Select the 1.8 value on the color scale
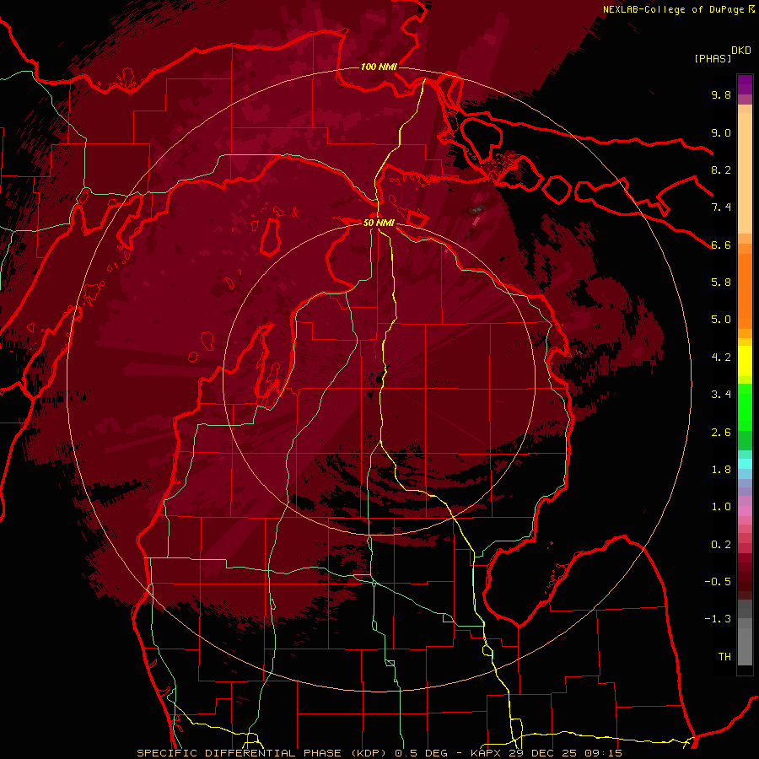759x759 pixels. coord(721,470)
